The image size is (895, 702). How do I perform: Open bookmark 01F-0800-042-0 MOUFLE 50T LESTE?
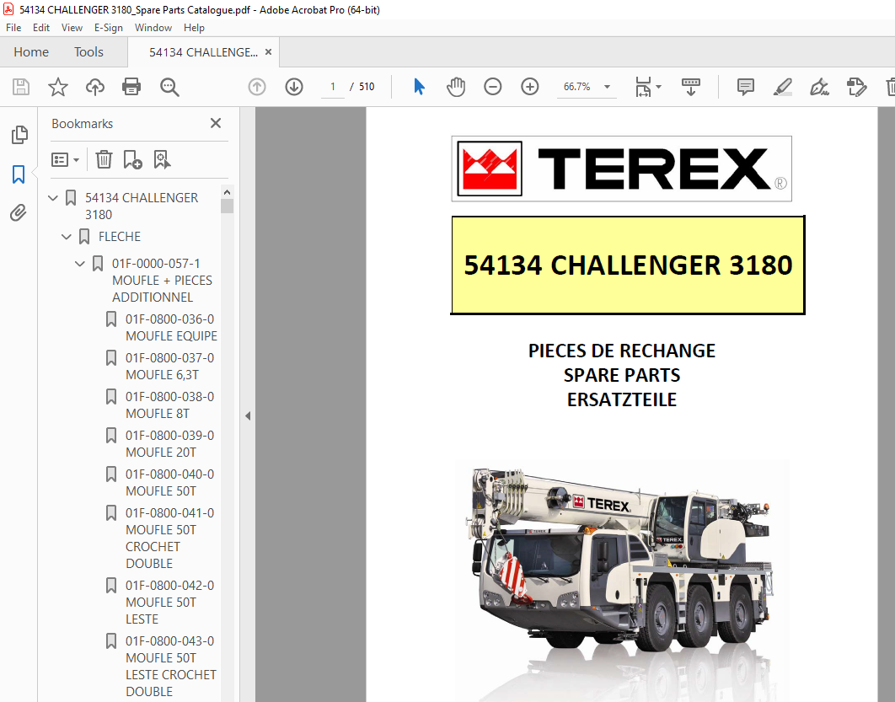point(169,602)
